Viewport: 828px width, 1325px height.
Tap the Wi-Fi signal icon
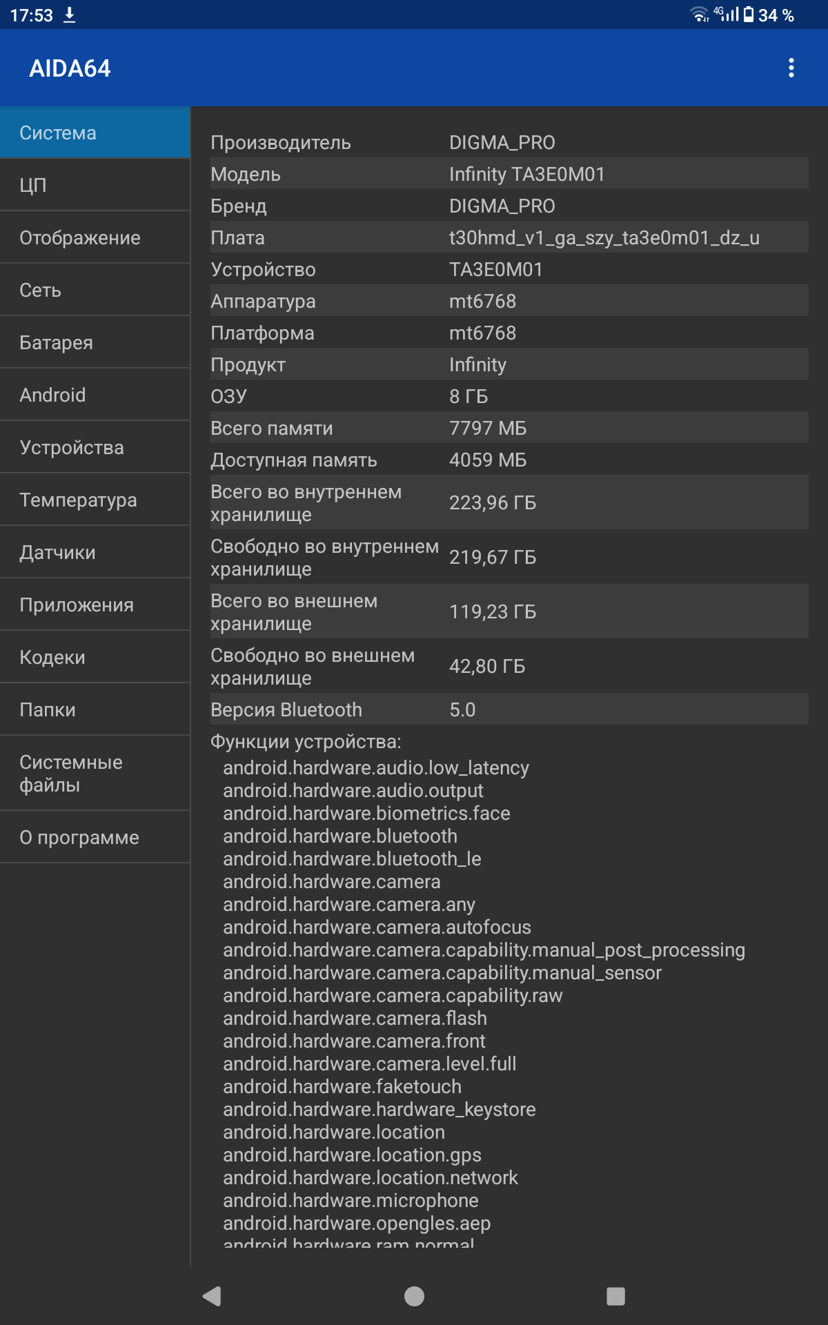(700, 14)
